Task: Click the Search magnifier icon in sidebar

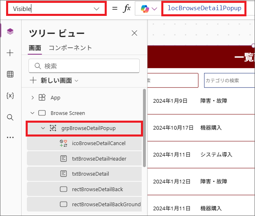Action: [10, 117]
